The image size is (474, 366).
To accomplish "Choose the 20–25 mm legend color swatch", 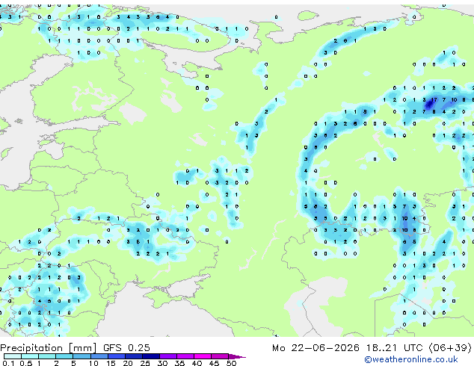I will pyautogui.click(x=133, y=356).
